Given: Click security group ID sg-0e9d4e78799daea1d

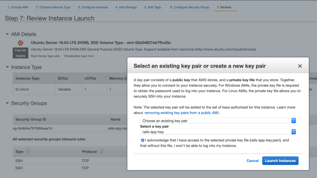Looking at the screenshot, I should coord(32,128).
